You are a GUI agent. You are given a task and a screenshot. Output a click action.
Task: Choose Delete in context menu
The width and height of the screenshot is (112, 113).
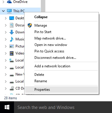click(x=62, y=75)
